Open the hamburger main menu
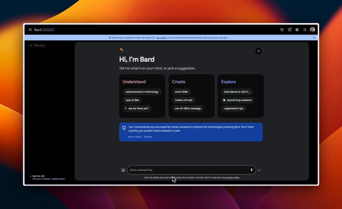The width and height of the screenshot is (342, 209). tap(30, 30)
